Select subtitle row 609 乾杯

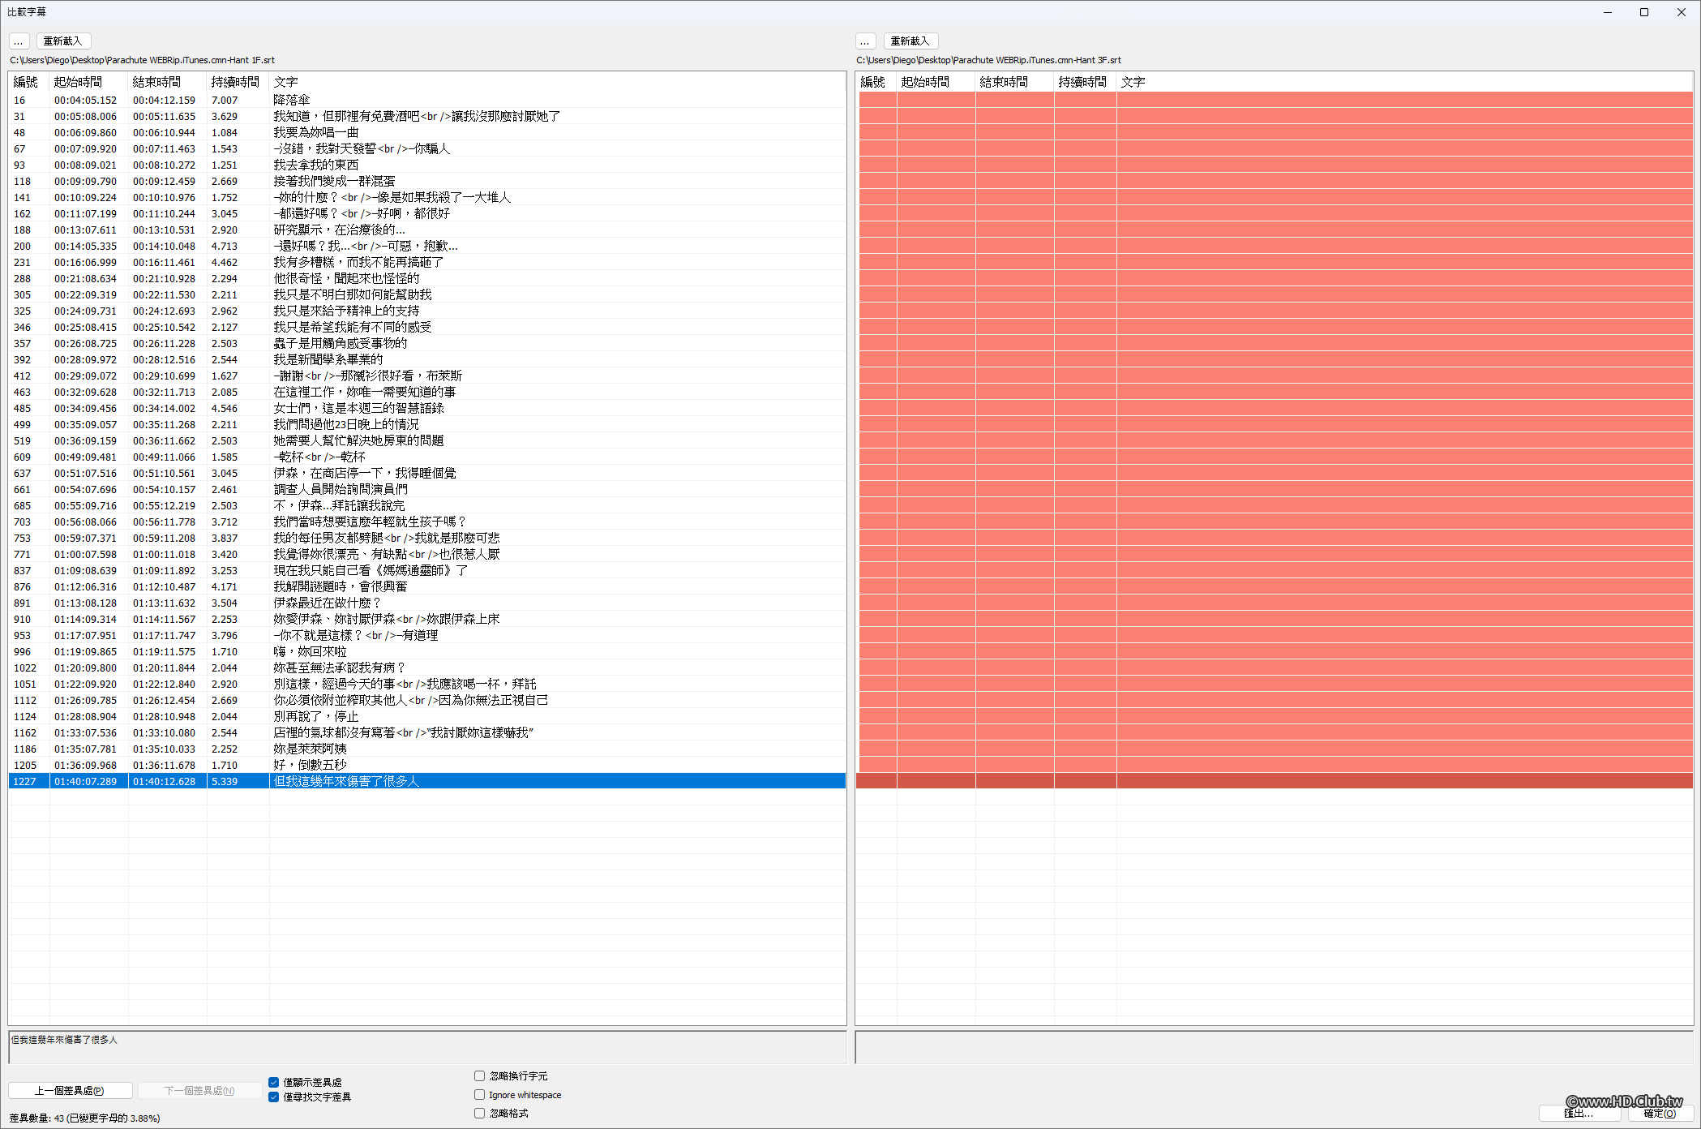(319, 457)
